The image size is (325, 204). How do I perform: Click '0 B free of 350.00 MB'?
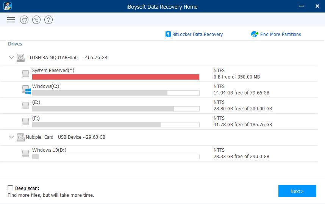pos(236,77)
